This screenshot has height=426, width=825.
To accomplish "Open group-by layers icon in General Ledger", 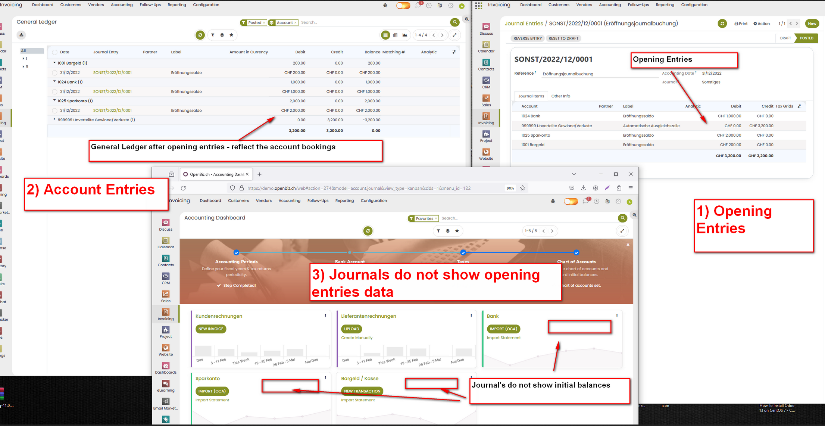I will click(x=222, y=35).
